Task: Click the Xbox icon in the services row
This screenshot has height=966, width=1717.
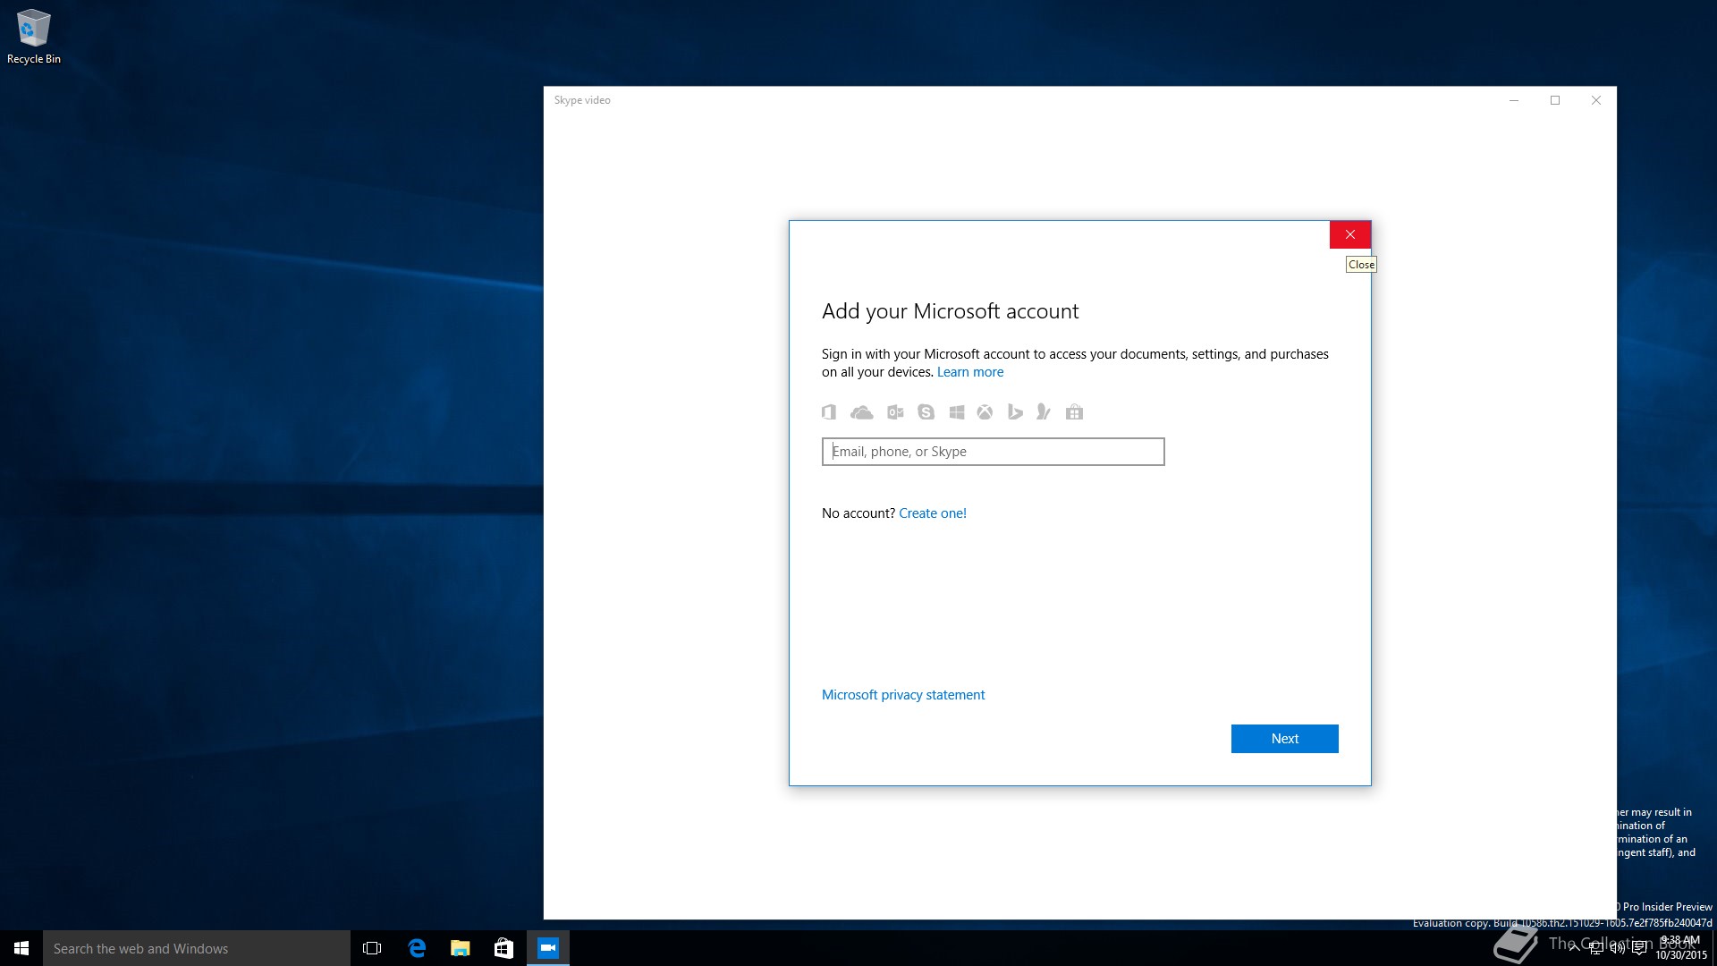Action: 985,412
